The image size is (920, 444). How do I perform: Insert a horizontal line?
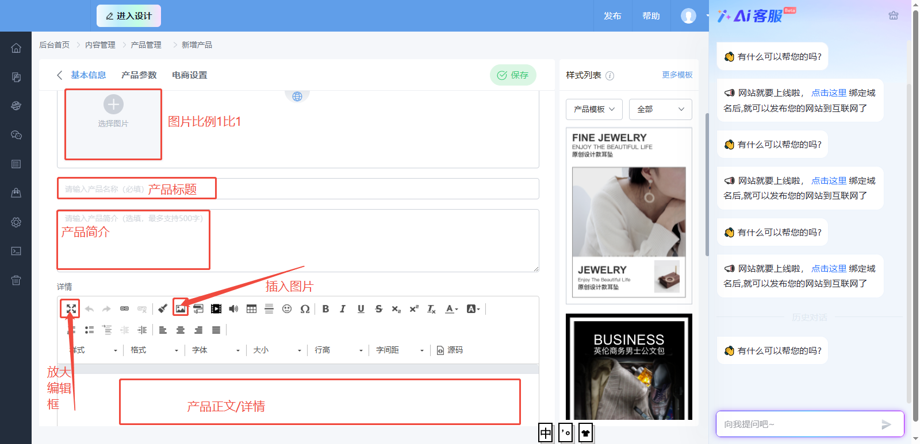(269, 309)
